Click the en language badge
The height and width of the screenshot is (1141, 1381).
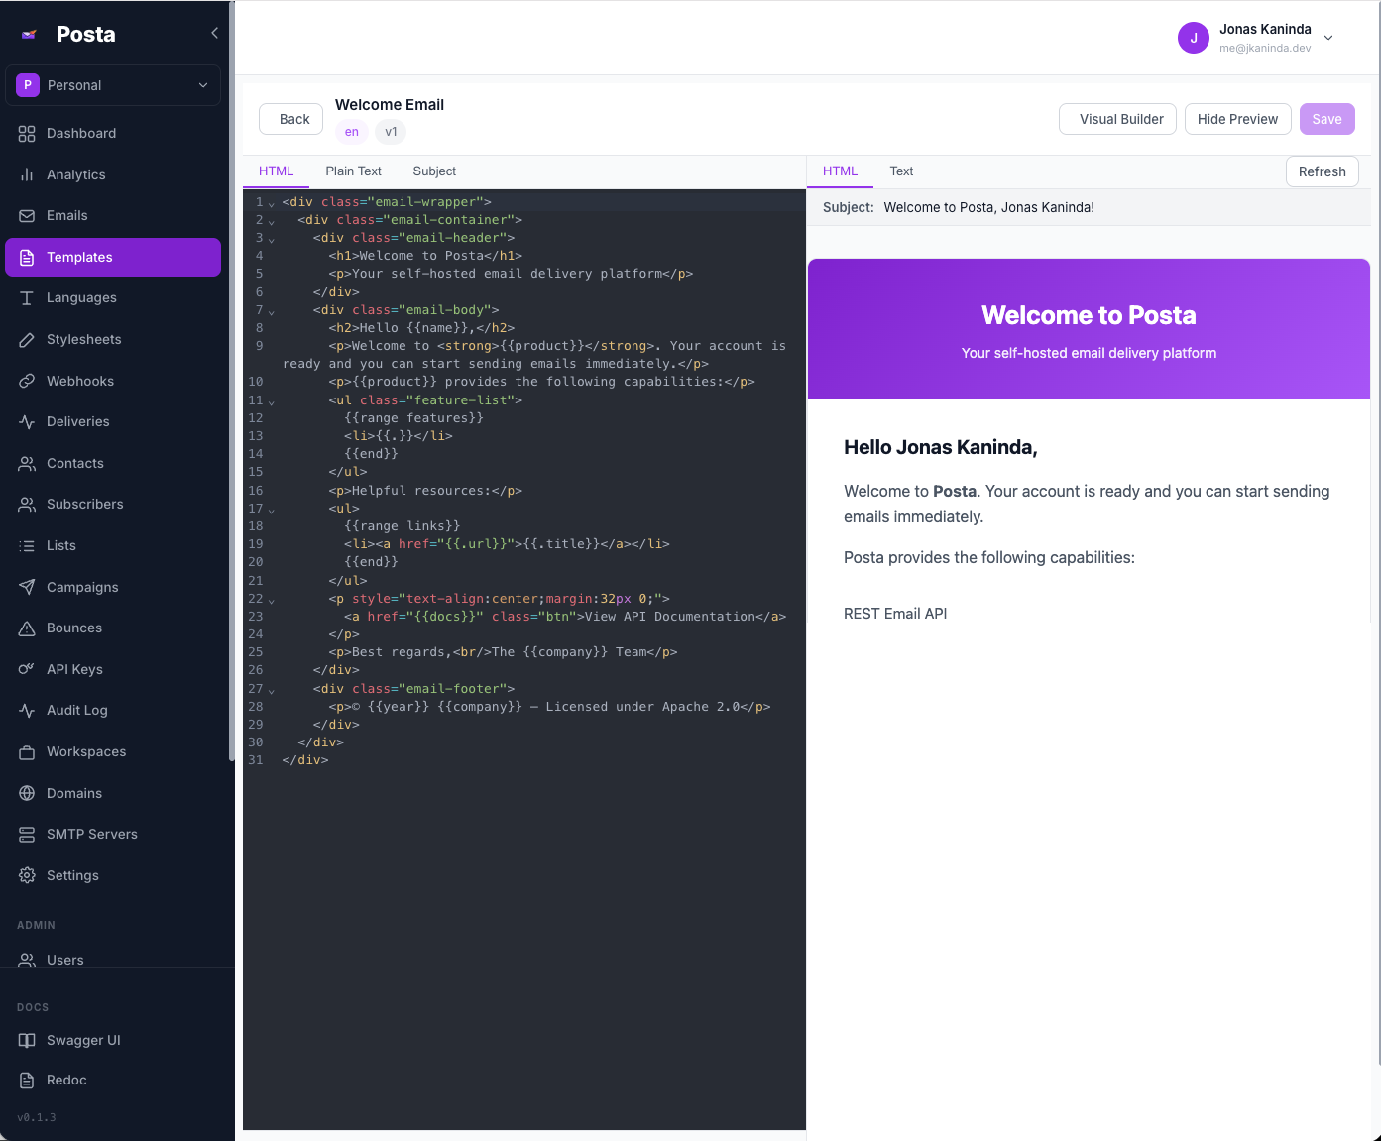pos(352,132)
